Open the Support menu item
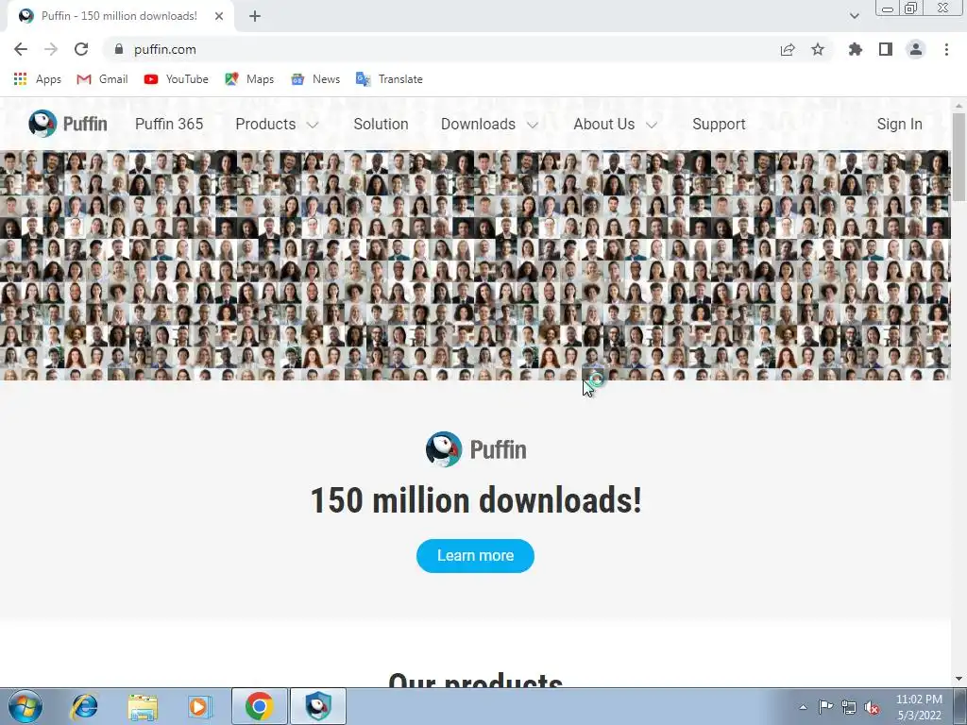Viewport: 967px width, 725px height. 719,124
